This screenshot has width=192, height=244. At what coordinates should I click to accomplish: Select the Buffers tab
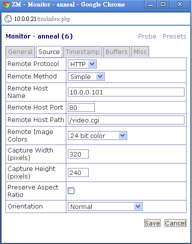point(117,52)
